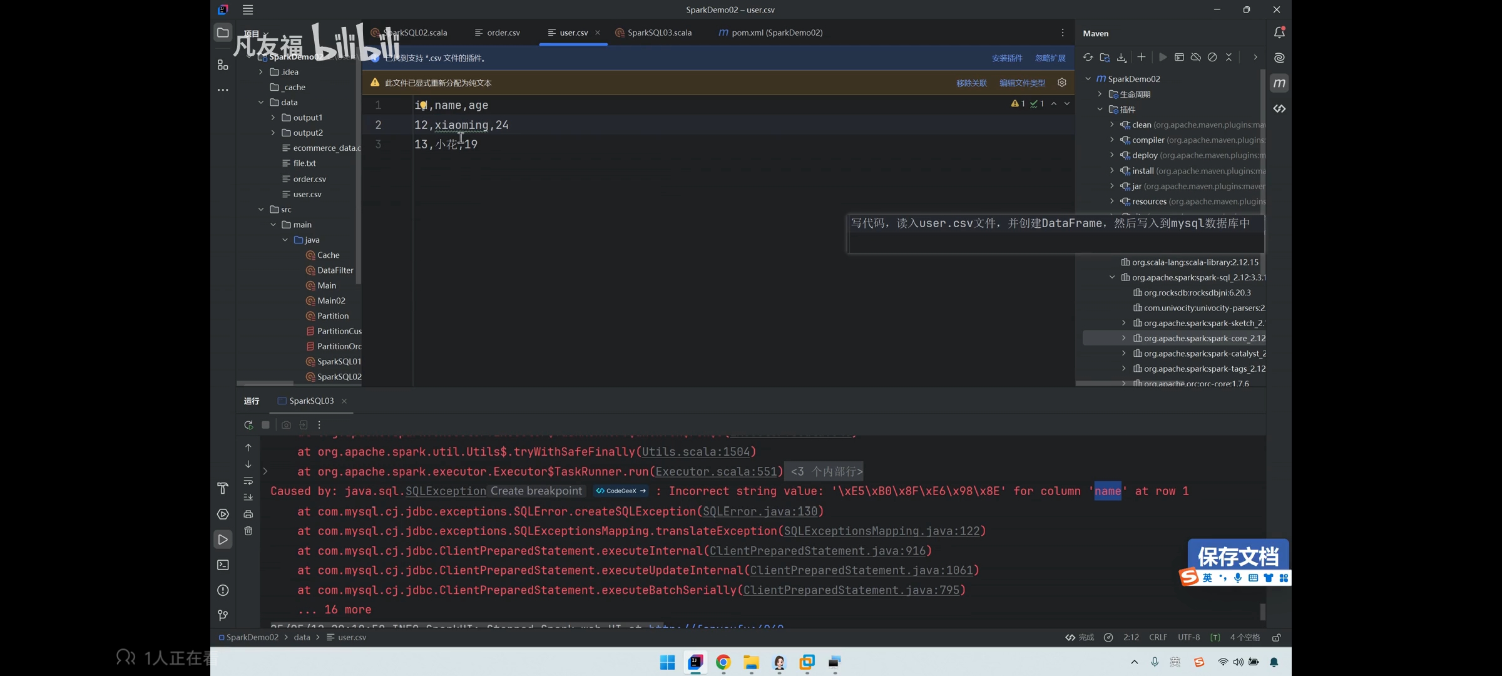The height and width of the screenshot is (676, 1502).
Task: Open the Problems tool window icon
Action: pos(223,590)
